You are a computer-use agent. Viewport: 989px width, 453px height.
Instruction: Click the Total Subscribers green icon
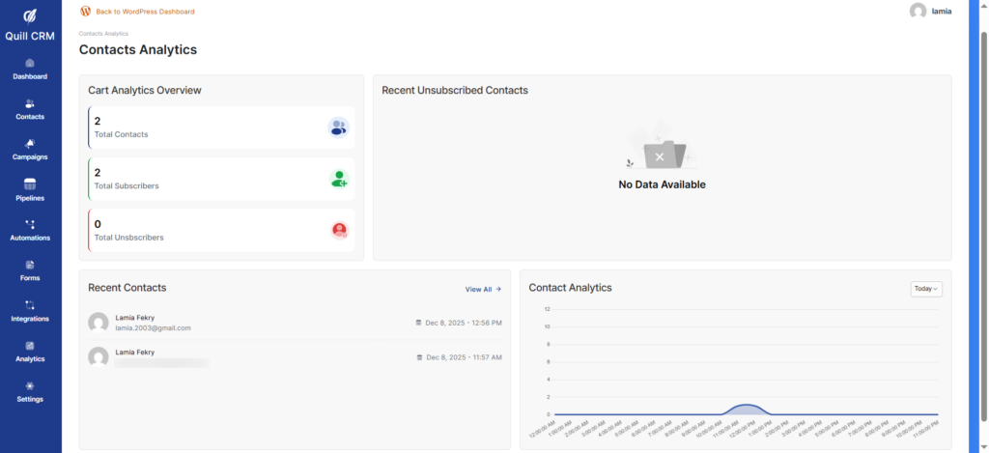(x=338, y=179)
